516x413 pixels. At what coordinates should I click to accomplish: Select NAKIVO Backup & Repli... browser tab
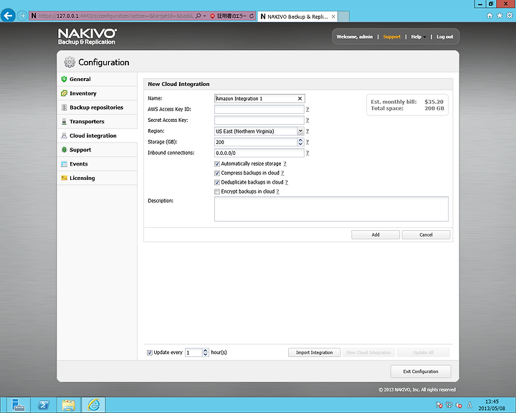point(297,16)
